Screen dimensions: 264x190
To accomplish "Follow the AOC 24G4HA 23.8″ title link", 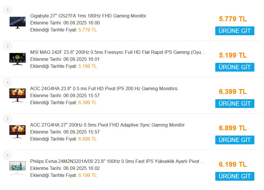I will pyautogui.click(x=104, y=89).
